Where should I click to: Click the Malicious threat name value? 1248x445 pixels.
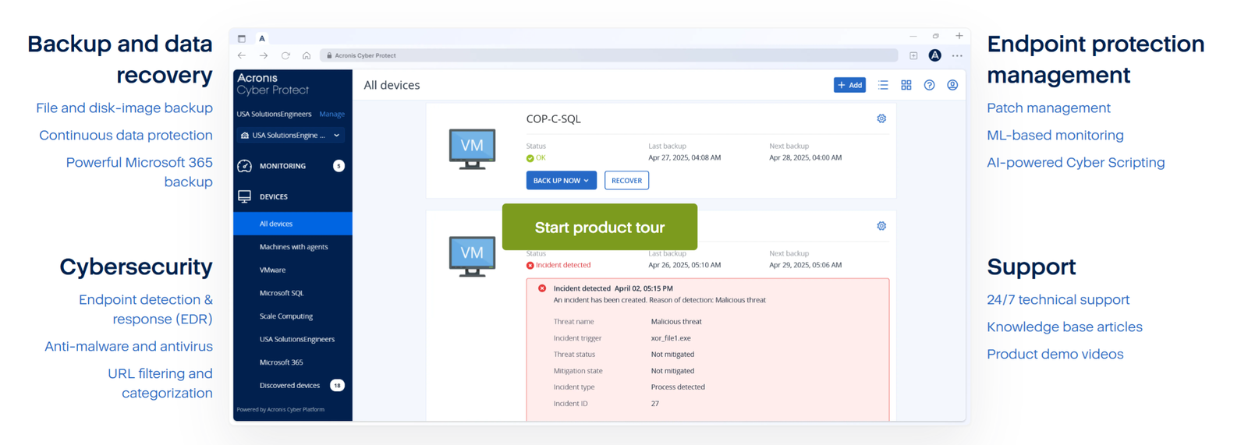click(676, 322)
